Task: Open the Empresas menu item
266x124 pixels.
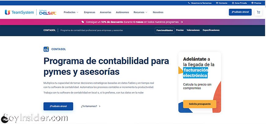Action: 89,12
